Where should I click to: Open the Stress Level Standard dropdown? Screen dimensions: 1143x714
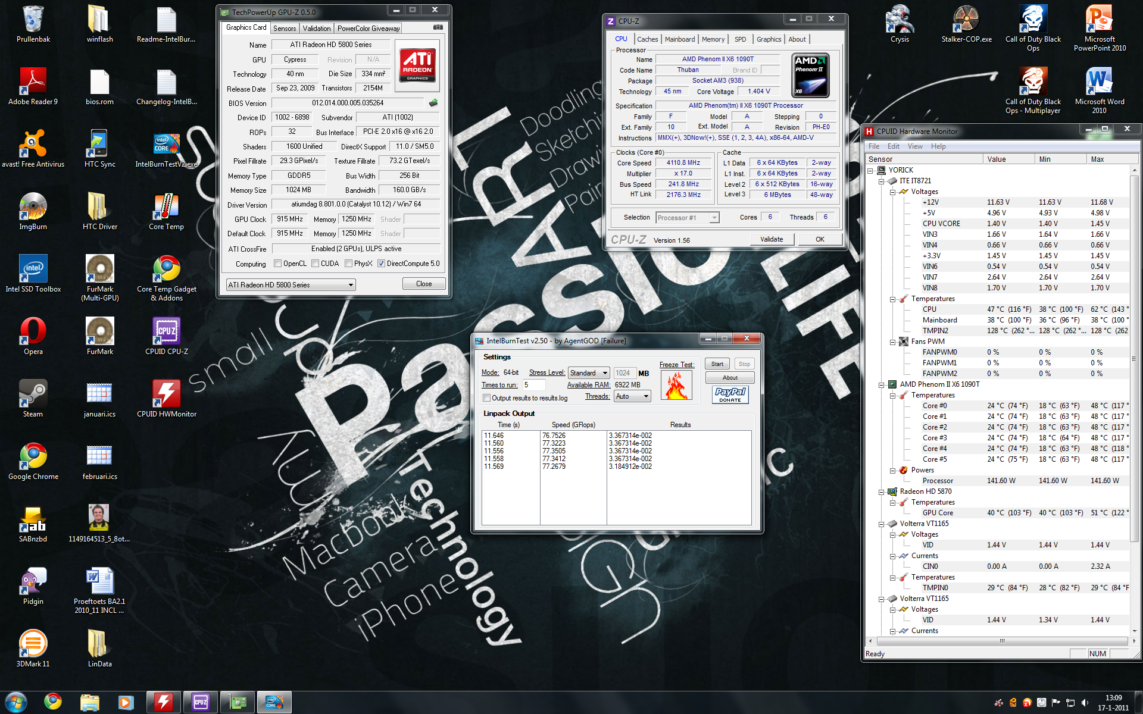tap(589, 373)
